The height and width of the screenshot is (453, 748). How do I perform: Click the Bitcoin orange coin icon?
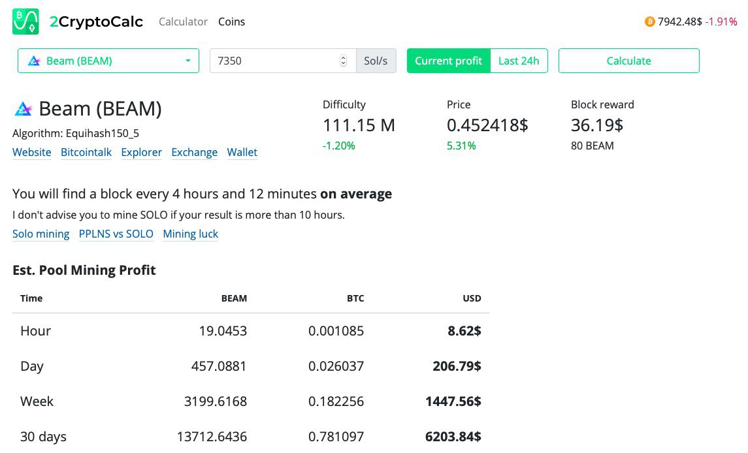point(649,22)
